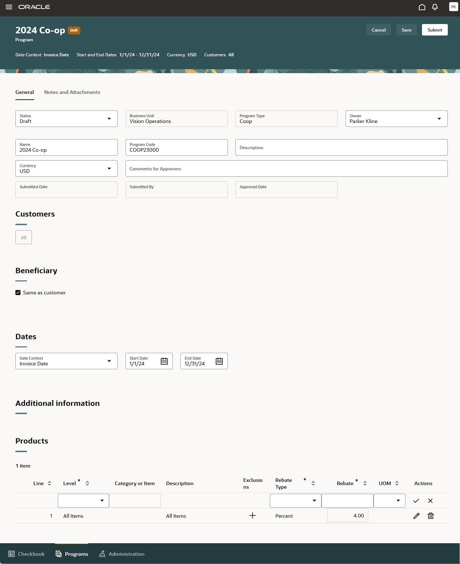Click the Program Type Coop field

point(286,119)
